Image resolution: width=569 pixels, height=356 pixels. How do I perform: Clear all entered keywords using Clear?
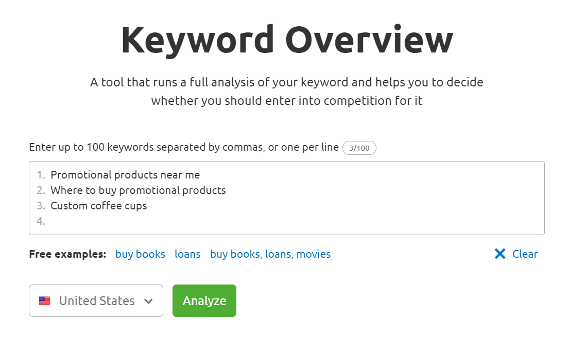(525, 254)
